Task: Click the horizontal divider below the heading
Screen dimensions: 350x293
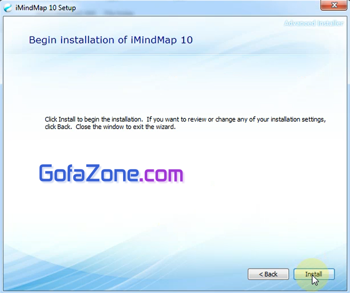Action: [172, 54]
